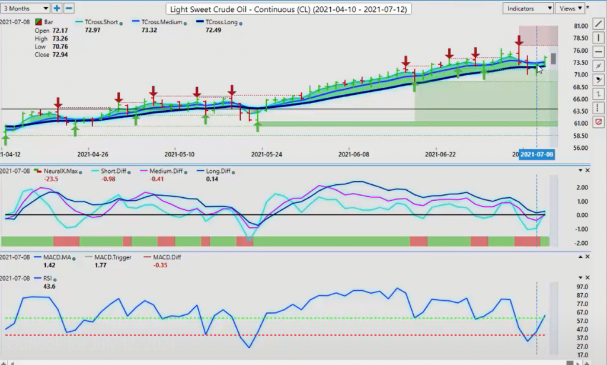The image size is (607, 365).
Task: Collapse the MACD panel with arrow
Action: coord(580,257)
